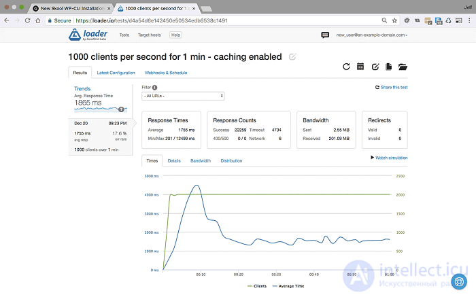The image size is (476, 297).
Task: Edit the test title with pencil icon
Action: pyautogui.click(x=292, y=56)
